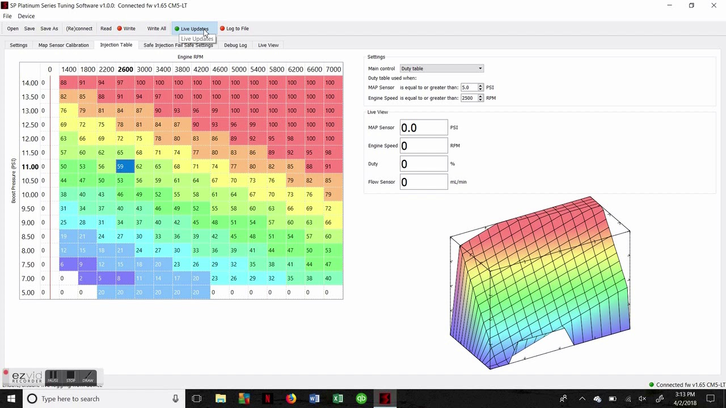Decrease MAP Sensor threshold with down arrow
Image resolution: width=726 pixels, height=408 pixels.
(480, 90)
